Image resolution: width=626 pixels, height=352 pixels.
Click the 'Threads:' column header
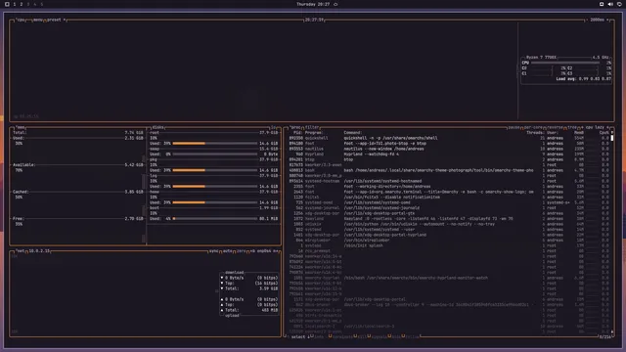point(535,133)
